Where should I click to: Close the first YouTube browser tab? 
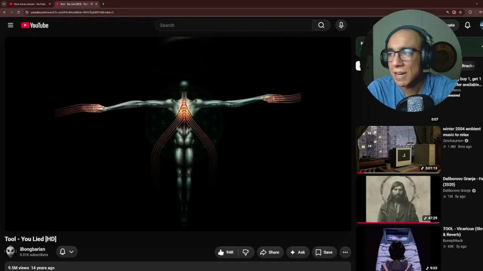50,4
